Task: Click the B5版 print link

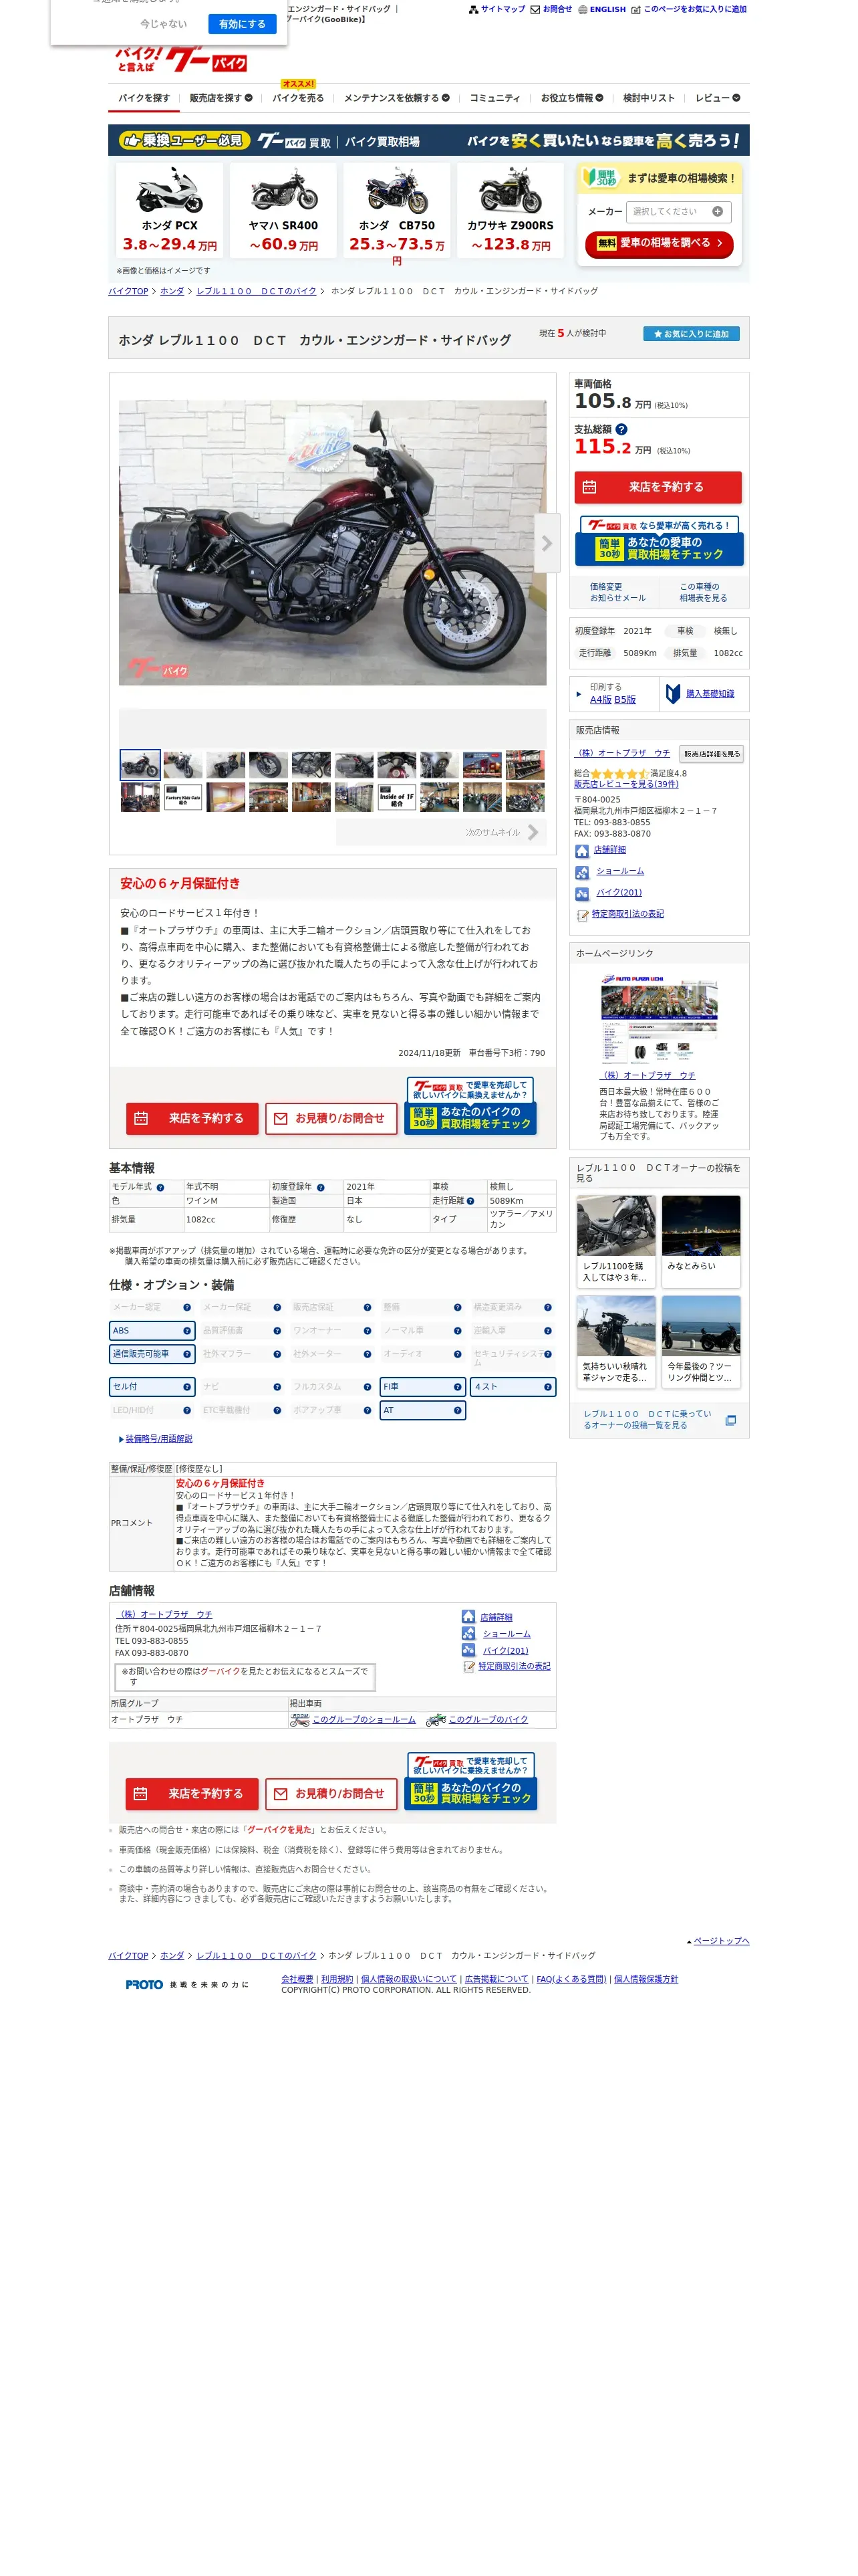Action: pos(624,700)
